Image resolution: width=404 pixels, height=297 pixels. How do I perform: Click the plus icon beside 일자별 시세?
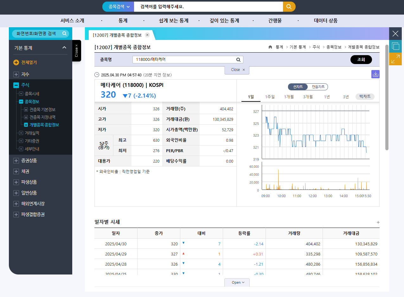tap(378, 223)
